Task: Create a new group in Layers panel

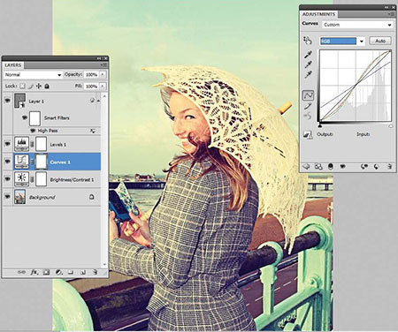Action: tap(71, 272)
